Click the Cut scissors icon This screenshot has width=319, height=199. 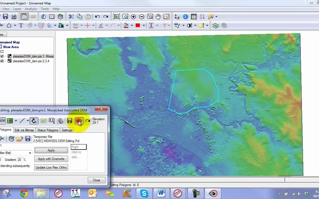click(x=71, y=17)
